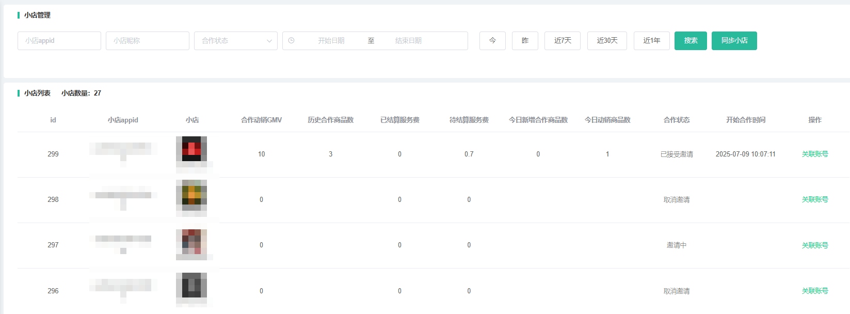The height and width of the screenshot is (314, 850).
Task: Filter by today with 今 button
Action: point(492,41)
